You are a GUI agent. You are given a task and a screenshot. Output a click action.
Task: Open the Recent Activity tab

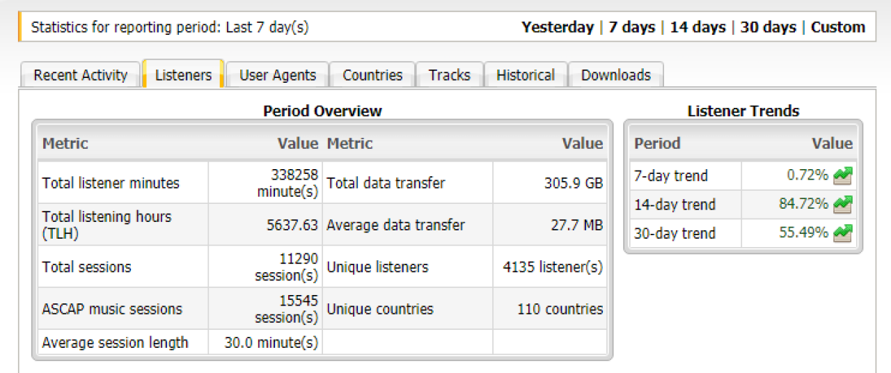point(80,75)
